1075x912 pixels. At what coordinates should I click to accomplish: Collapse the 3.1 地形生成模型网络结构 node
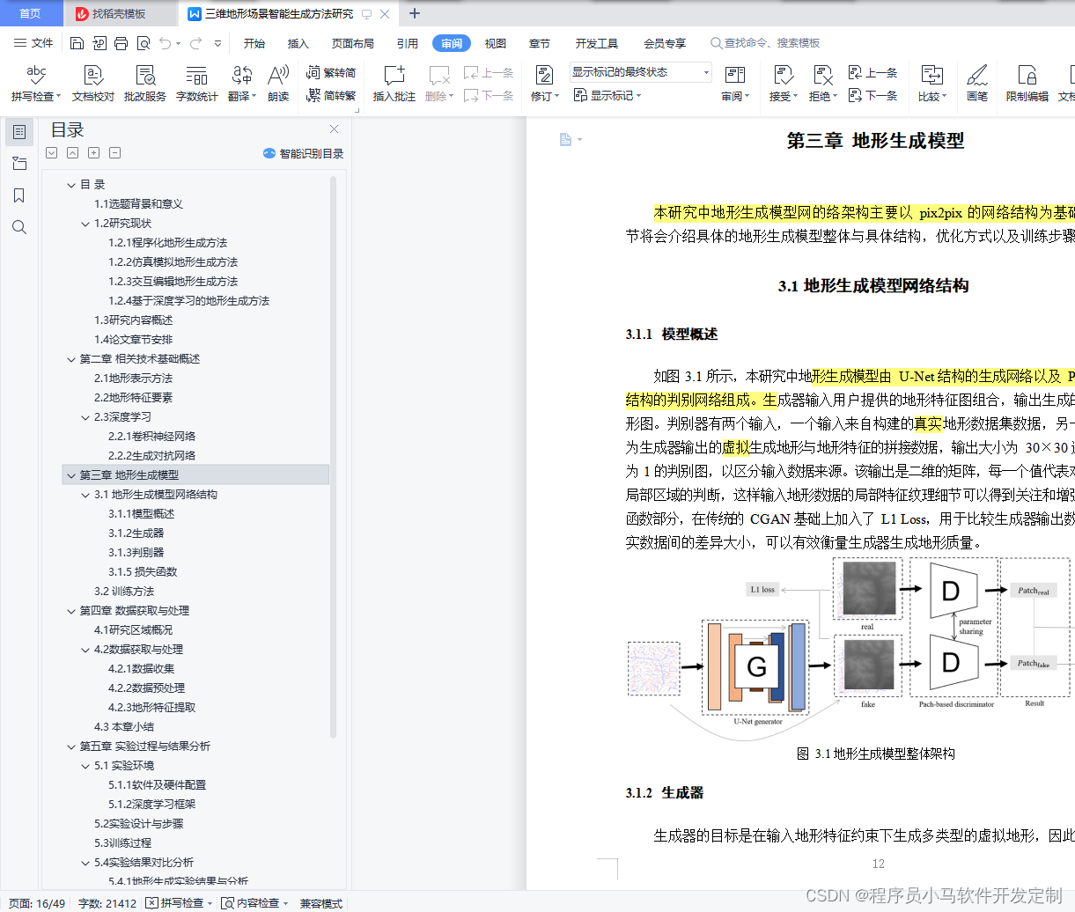(85, 495)
